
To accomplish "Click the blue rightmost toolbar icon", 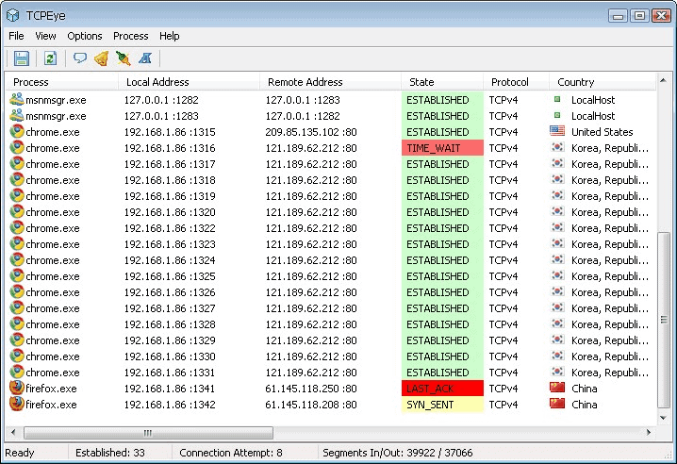I will coord(145,58).
